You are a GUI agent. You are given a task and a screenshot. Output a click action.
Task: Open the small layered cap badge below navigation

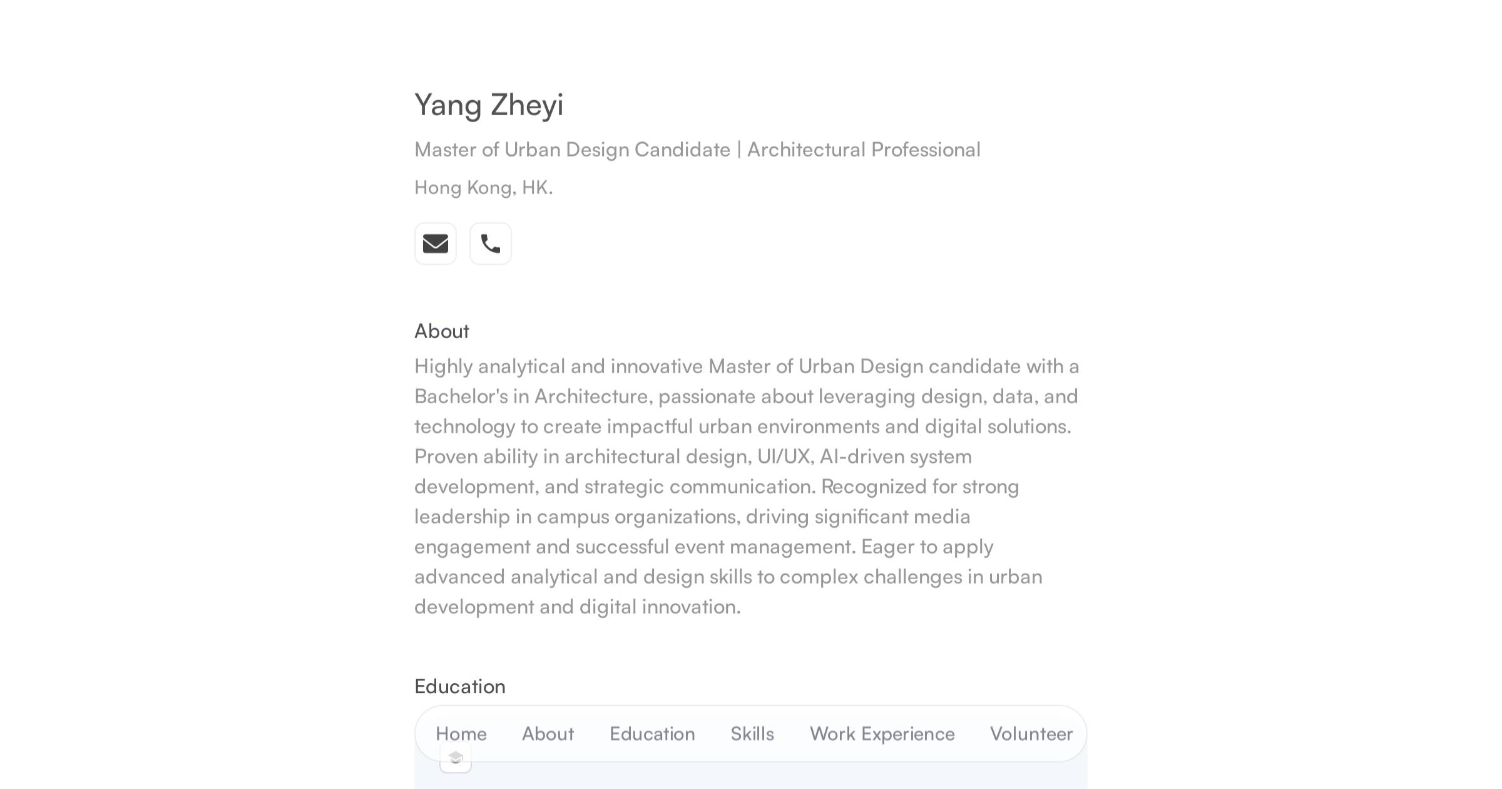click(455, 757)
